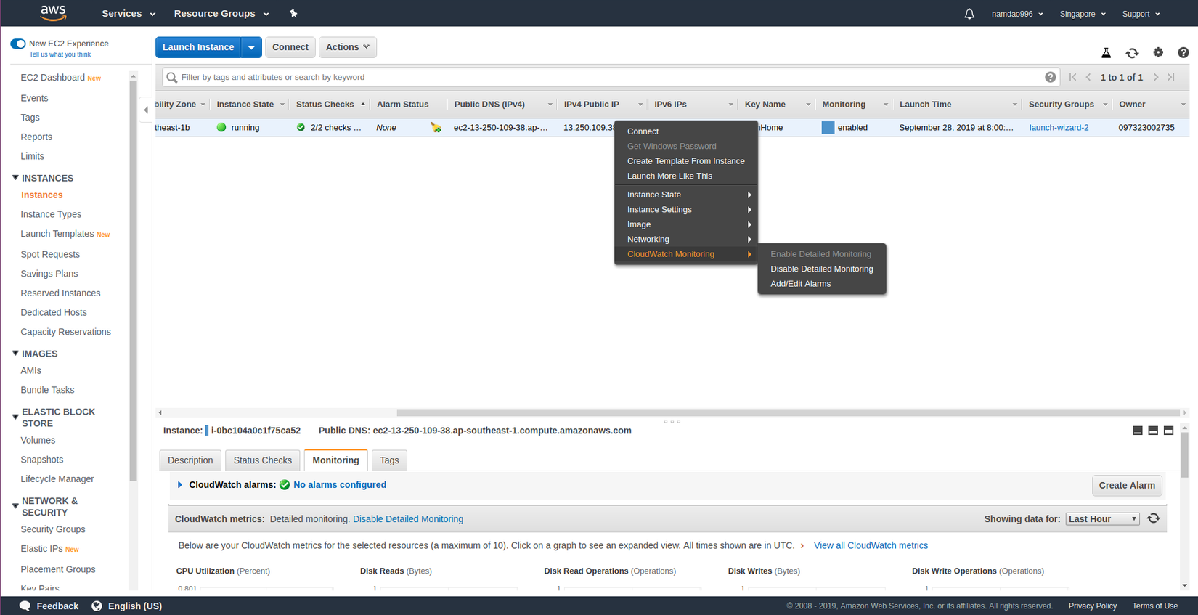Open the No alarms configured link

pos(340,485)
